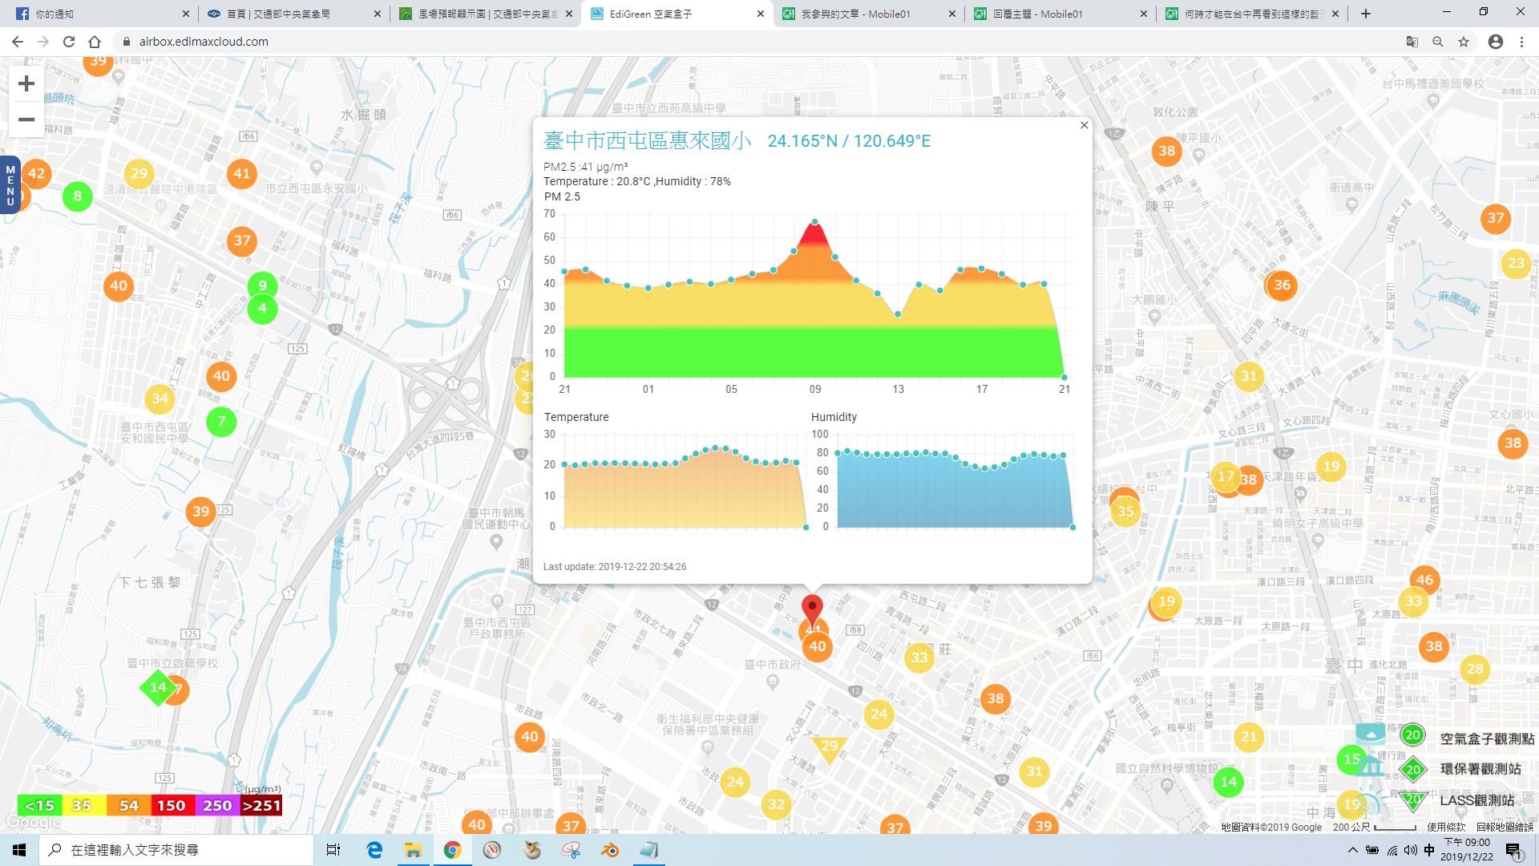Open the yellow 23 sensor marker
The height and width of the screenshot is (866, 1539).
pos(1516,263)
